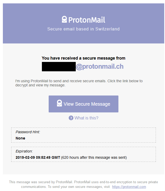Click the question mark help icon
Image resolution: width=165 pixels, height=191 pixels.
pos(71,118)
